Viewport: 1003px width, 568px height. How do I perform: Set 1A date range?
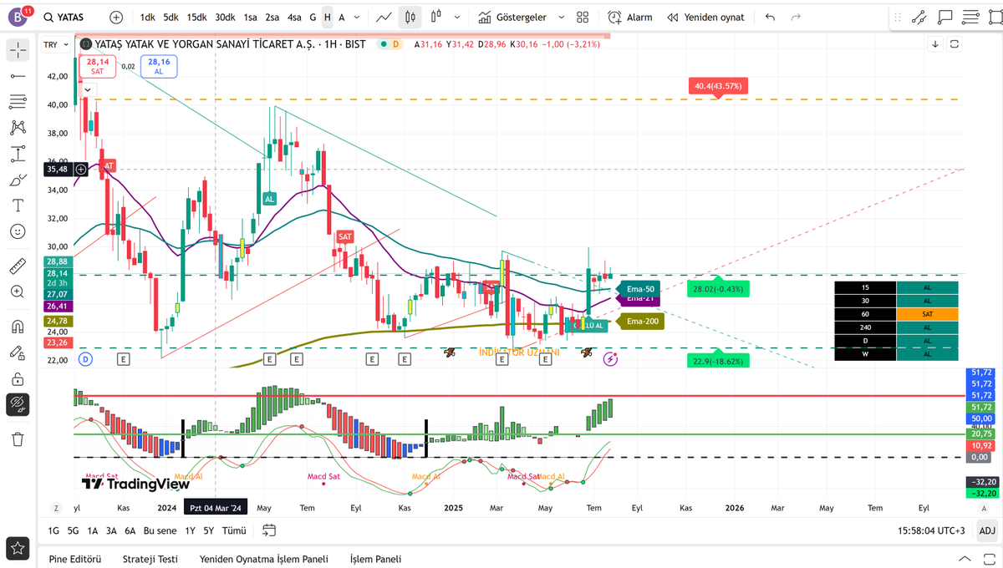[x=92, y=530]
